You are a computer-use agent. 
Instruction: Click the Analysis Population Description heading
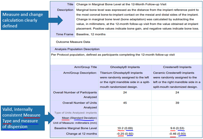[x=77, y=49]
